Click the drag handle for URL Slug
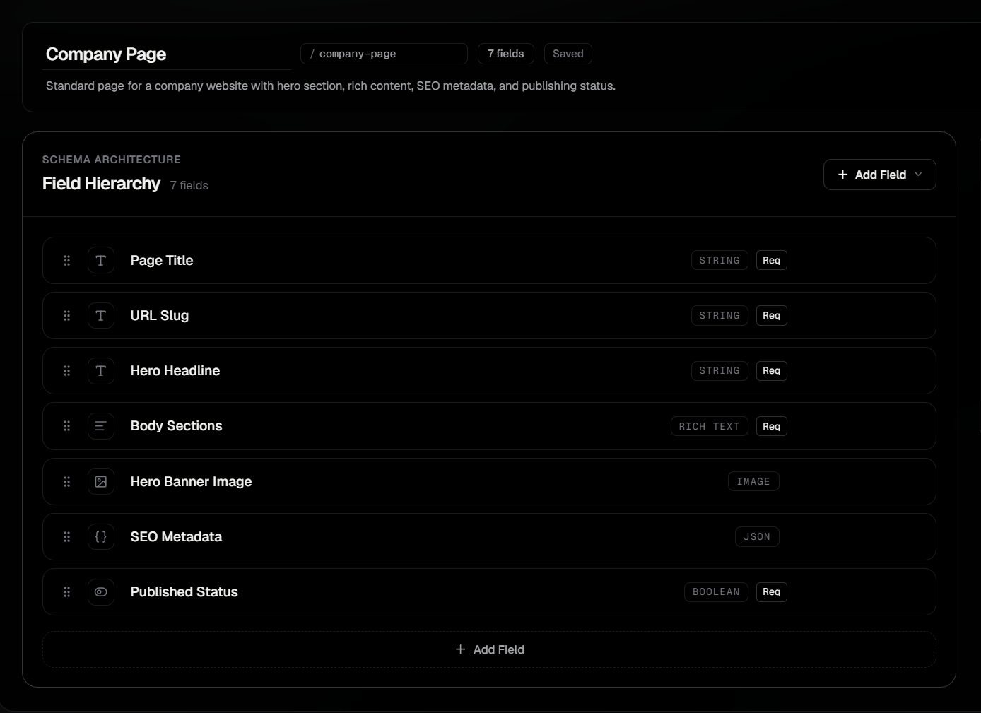981x713 pixels. (x=67, y=316)
